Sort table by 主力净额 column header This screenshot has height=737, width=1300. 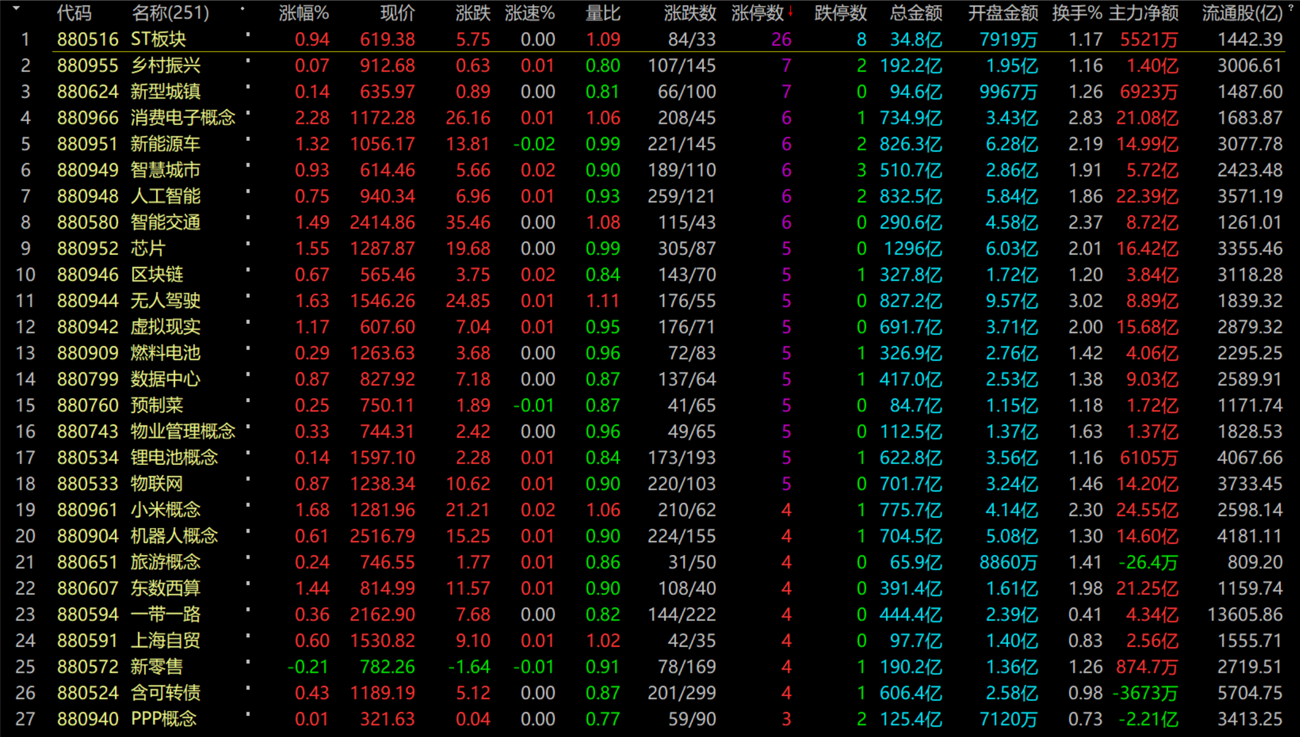pos(1143,13)
